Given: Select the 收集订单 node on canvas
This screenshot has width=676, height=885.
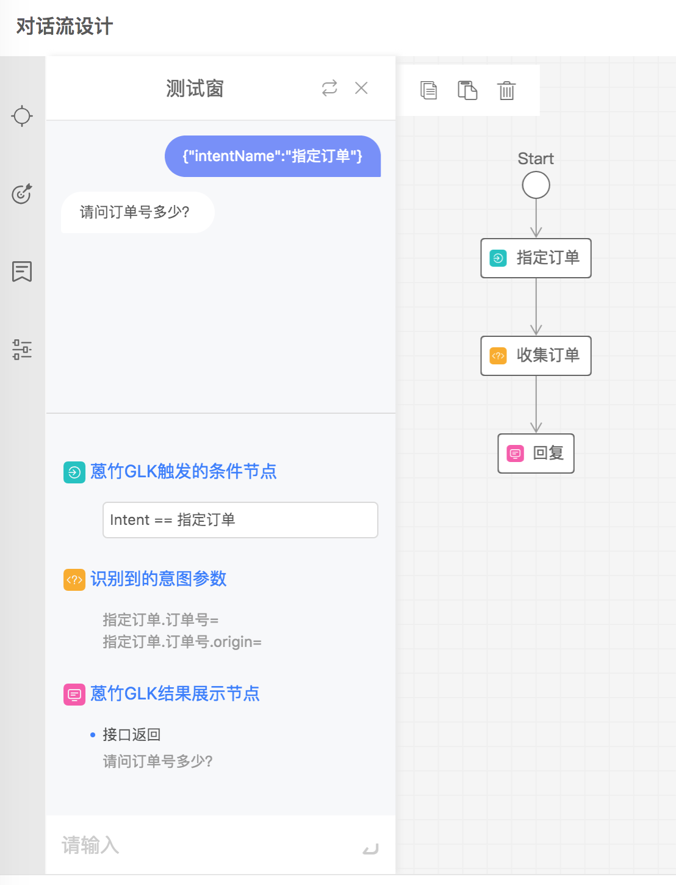Looking at the screenshot, I should [x=536, y=356].
